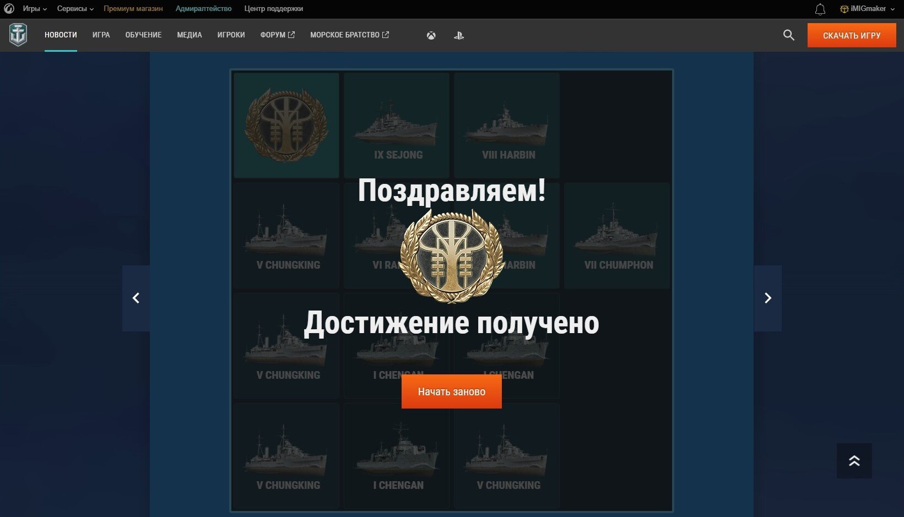904x517 pixels.
Task: Go to next slide with right arrow
Action: point(768,298)
